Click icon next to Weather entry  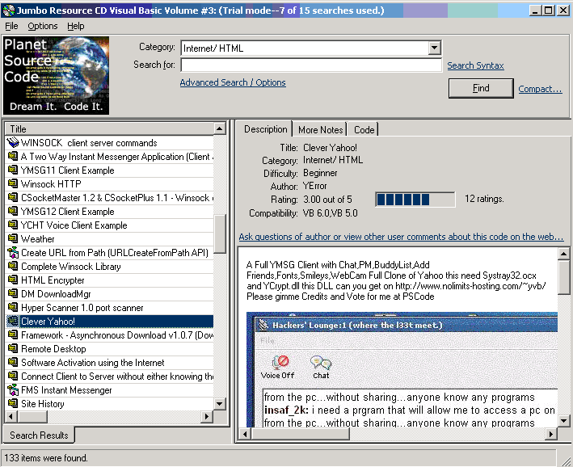[13, 238]
